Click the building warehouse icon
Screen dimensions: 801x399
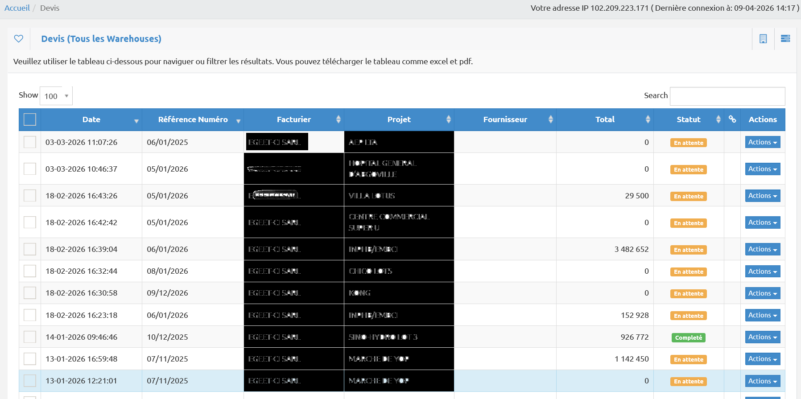[763, 39]
